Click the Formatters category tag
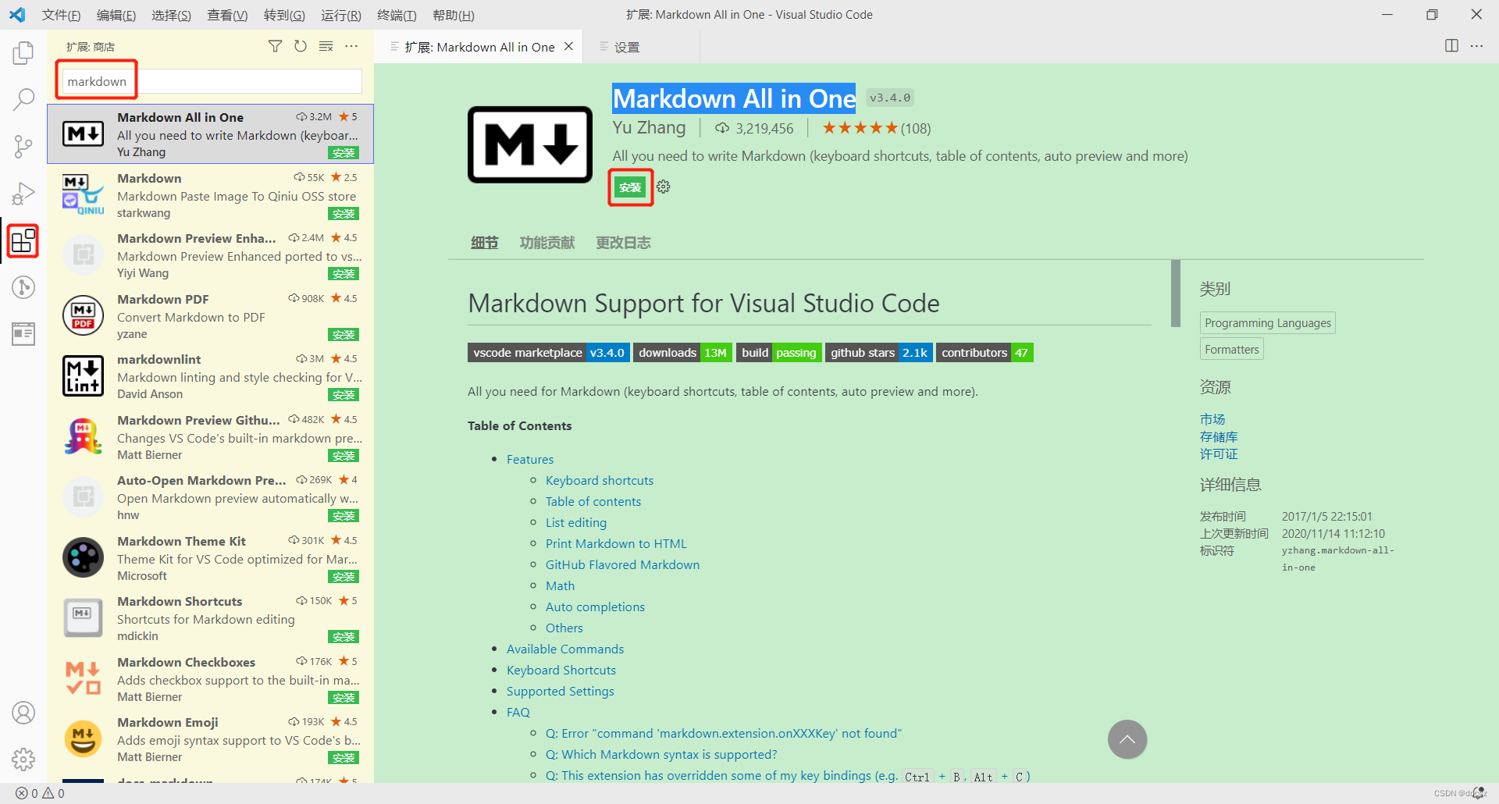The width and height of the screenshot is (1499, 804). coord(1232,349)
